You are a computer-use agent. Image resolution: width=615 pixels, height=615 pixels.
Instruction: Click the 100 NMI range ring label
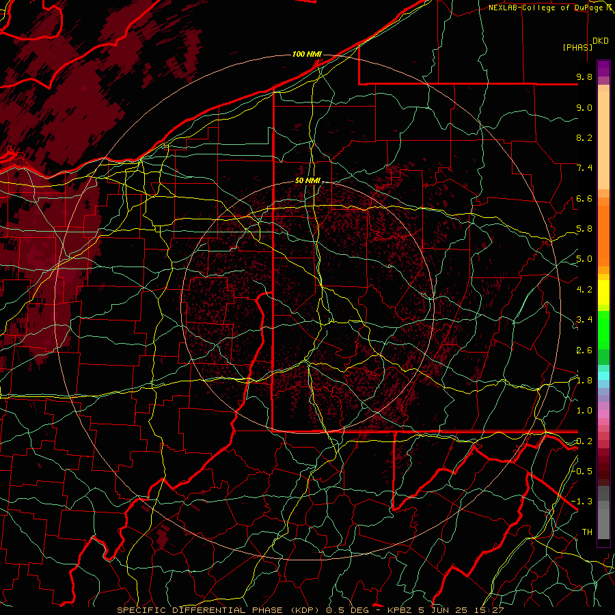click(x=307, y=54)
